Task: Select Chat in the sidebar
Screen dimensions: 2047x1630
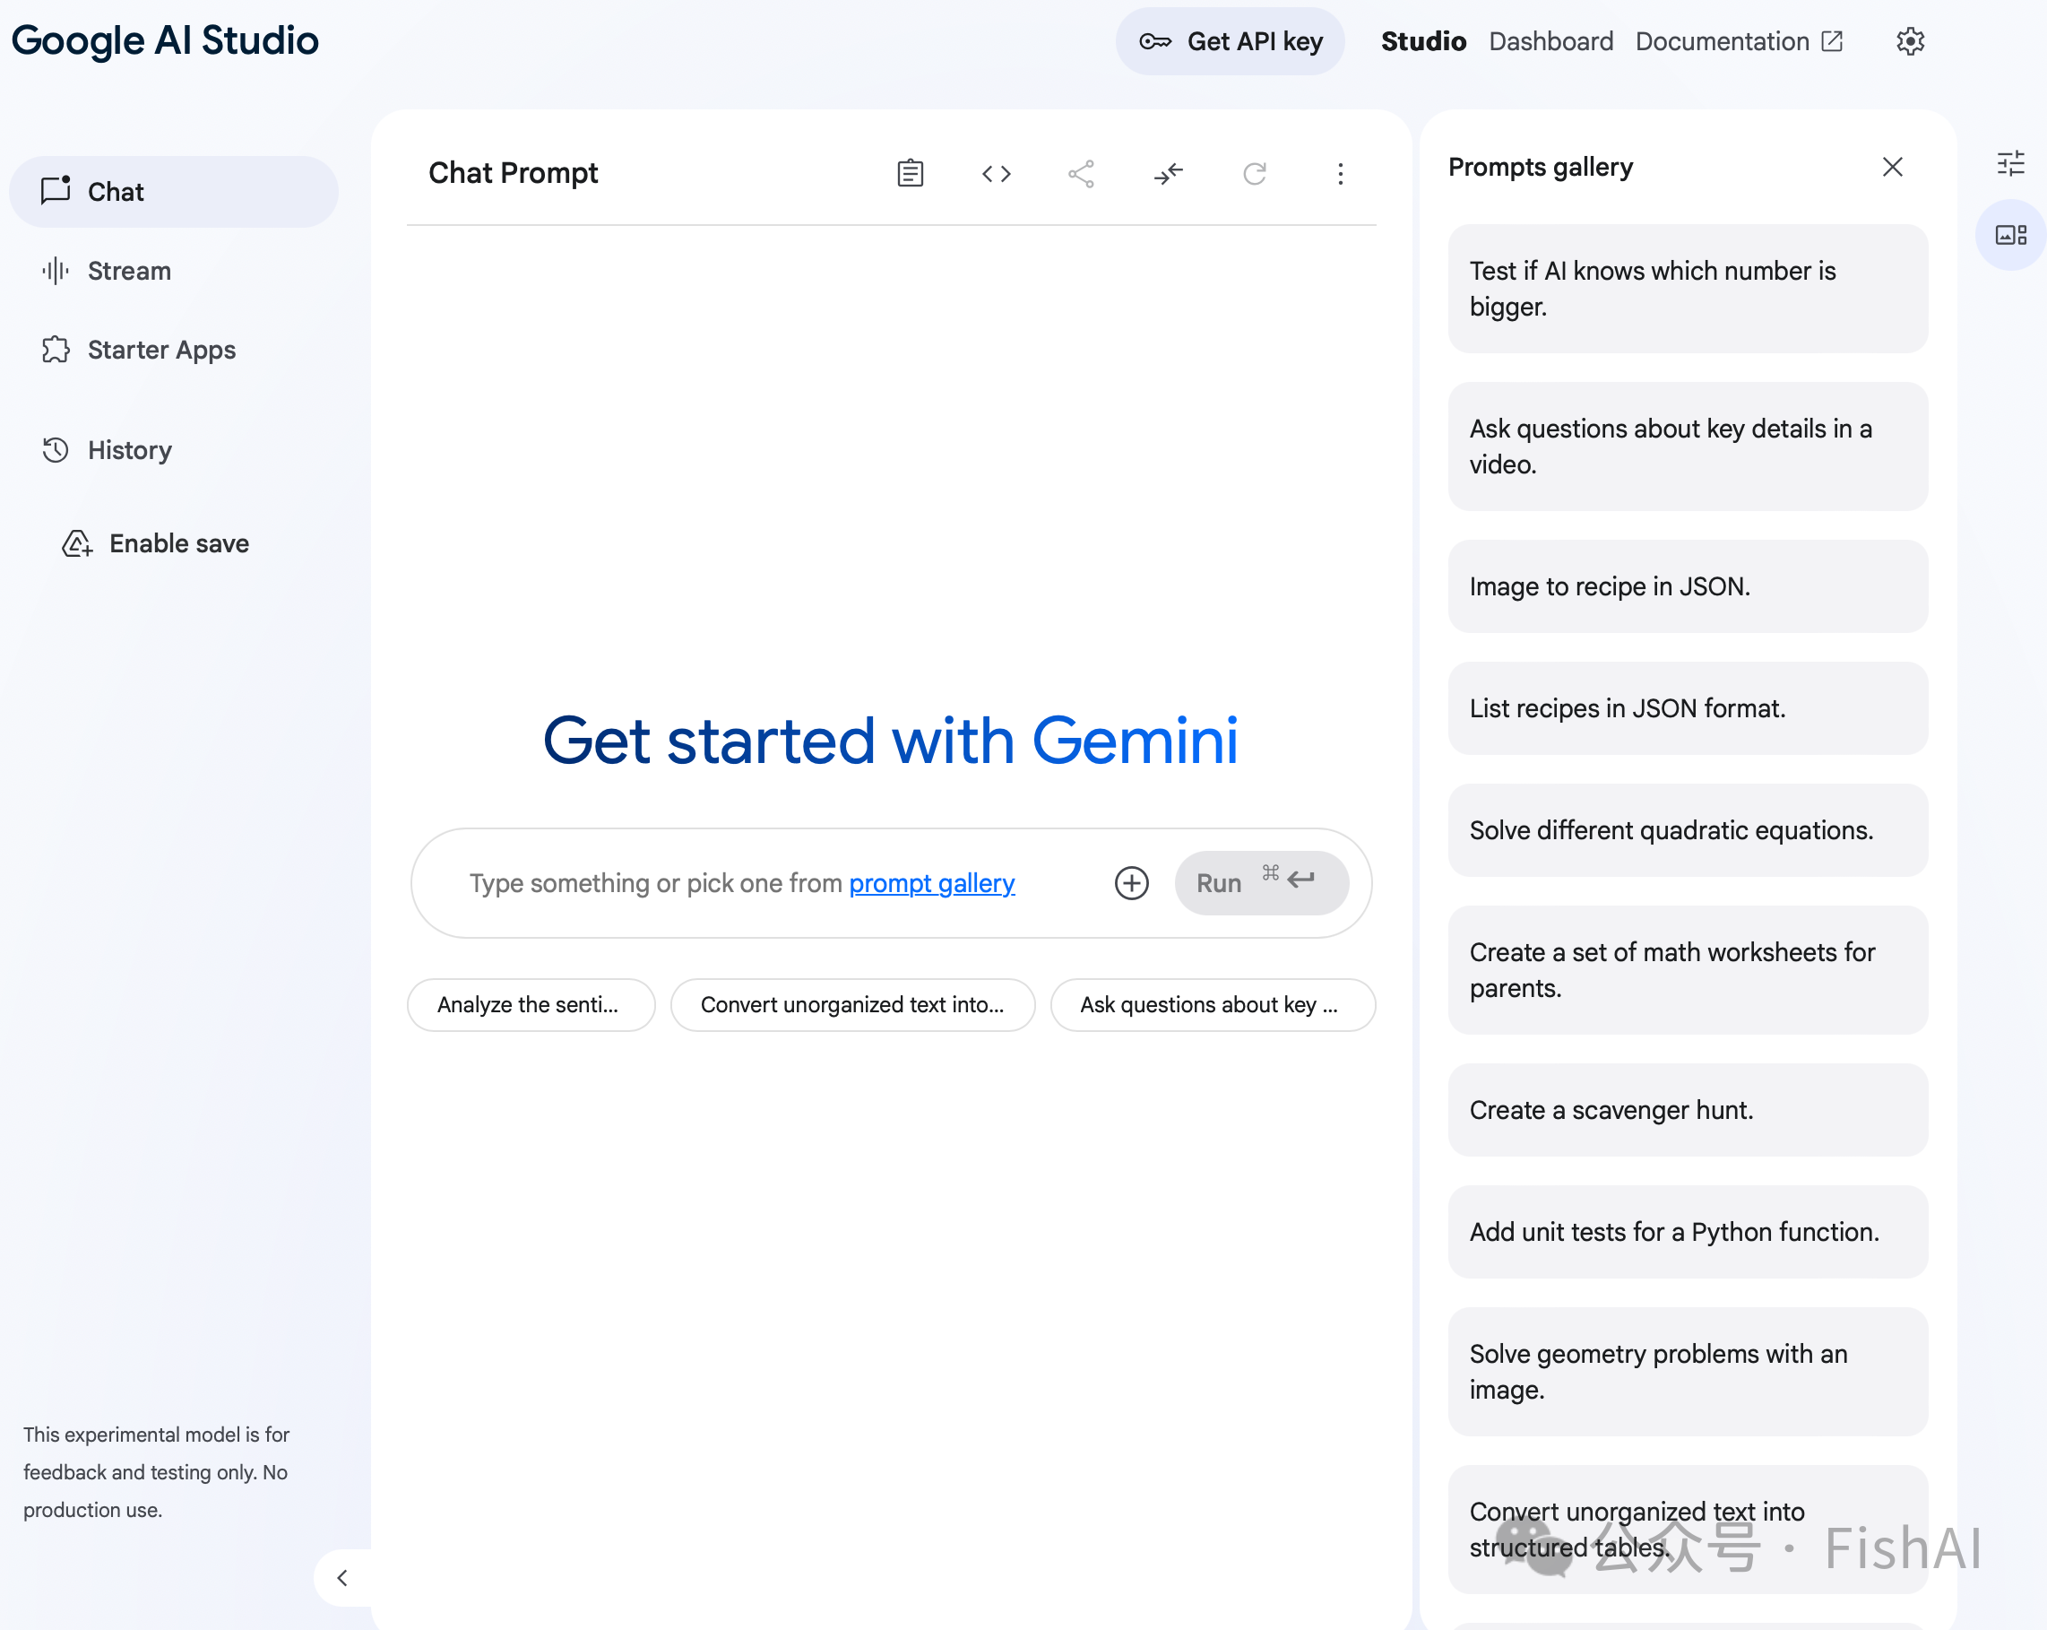Action: click(174, 191)
